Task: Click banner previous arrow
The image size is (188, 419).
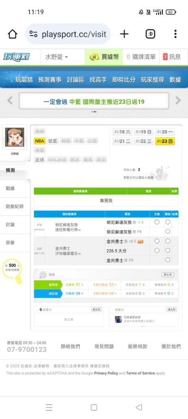Action: pyautogui.click(x=10, y=101)
